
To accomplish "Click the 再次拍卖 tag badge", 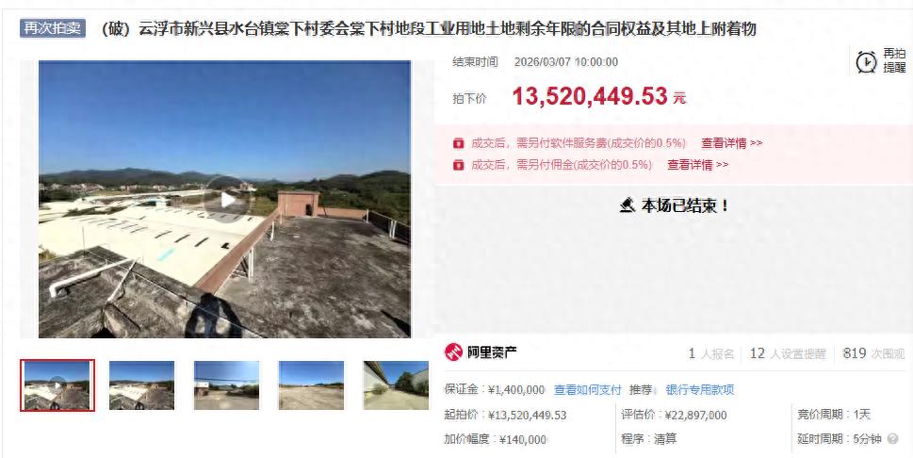I will point(53,28).
